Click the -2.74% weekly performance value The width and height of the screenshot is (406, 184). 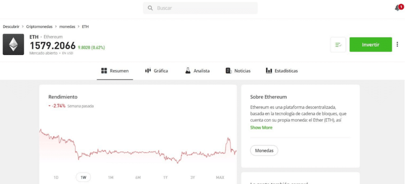coord(59,106)
